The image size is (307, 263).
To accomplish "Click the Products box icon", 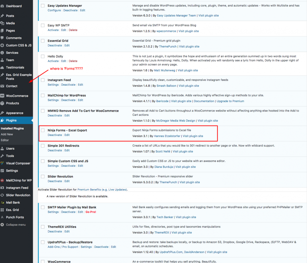I will (2, 103).
